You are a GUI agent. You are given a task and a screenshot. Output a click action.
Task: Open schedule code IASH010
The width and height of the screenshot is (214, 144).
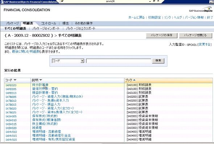pyautogui.click(x=11, y=120)
